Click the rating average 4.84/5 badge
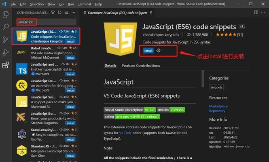Image resolution: width=269 pixels, height=162 pixels. coord(132,117)
